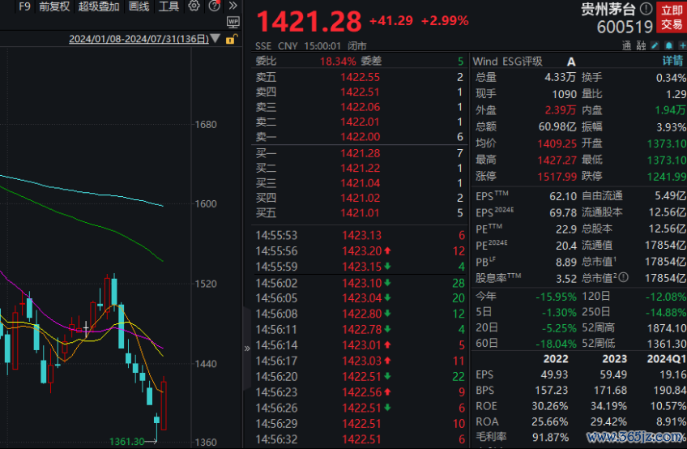Click the info icon next to 总市值²
Image resolution: width=687 pixels, height=449 pixels.
point(624,277)
